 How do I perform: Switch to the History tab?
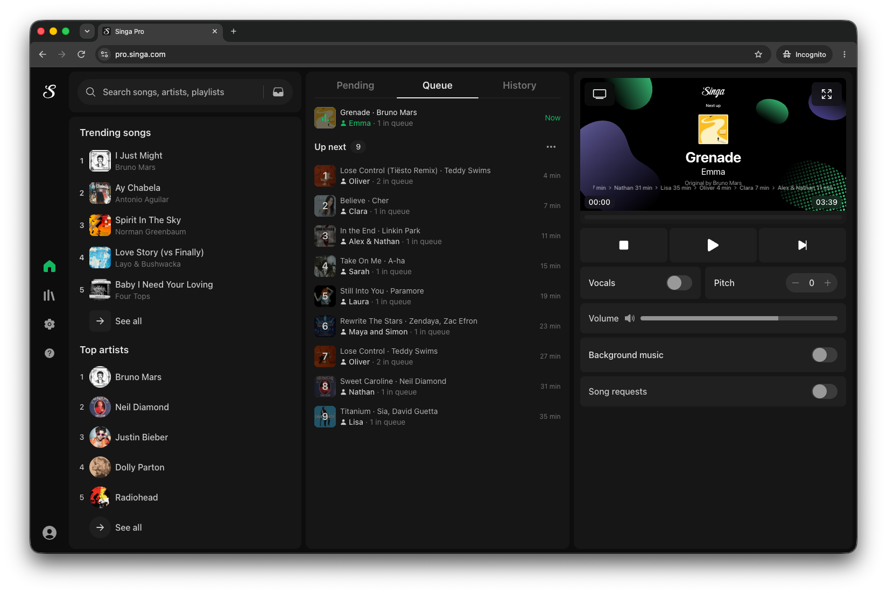point(519,85)
